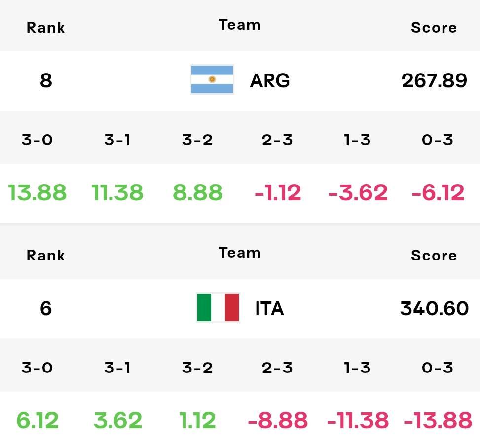Viewport: 480px width, 446px height.
Task: Select Italy's 3.62 points value
Action: [x=117, y=420]
